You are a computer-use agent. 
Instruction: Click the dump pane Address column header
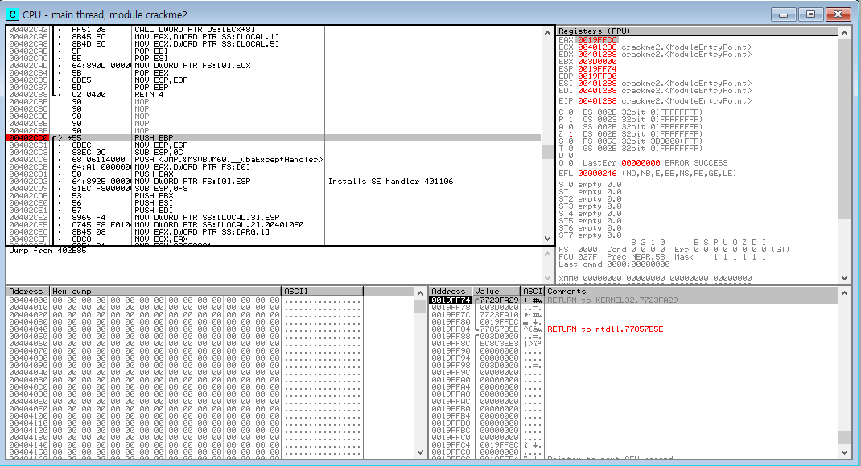[x=28, y=291]
